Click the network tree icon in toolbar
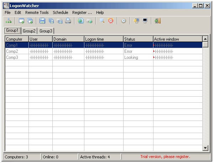This screenshot has height=163, width=214. point(8,21)
